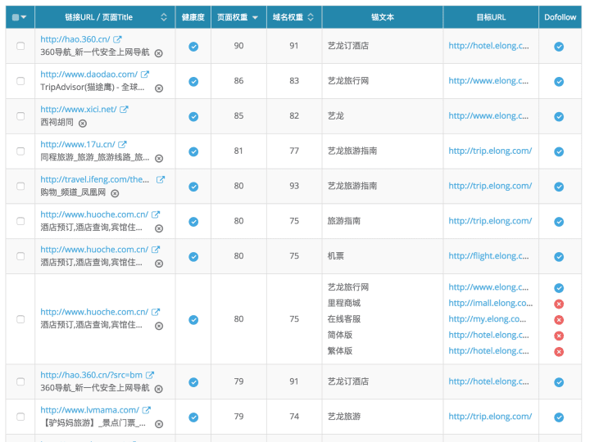Click Dofollow checkmark for anchor 机票

click(x=559, y=257)
